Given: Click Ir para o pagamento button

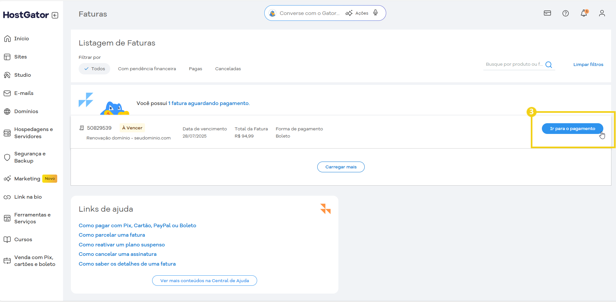Looking at the screenshot, I should (x=572, y=129).
